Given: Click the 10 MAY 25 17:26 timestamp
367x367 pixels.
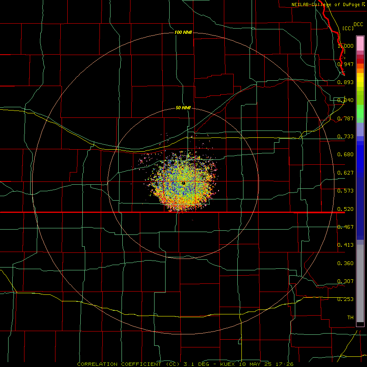Looking at the screenshot, I should click(266, 364).
